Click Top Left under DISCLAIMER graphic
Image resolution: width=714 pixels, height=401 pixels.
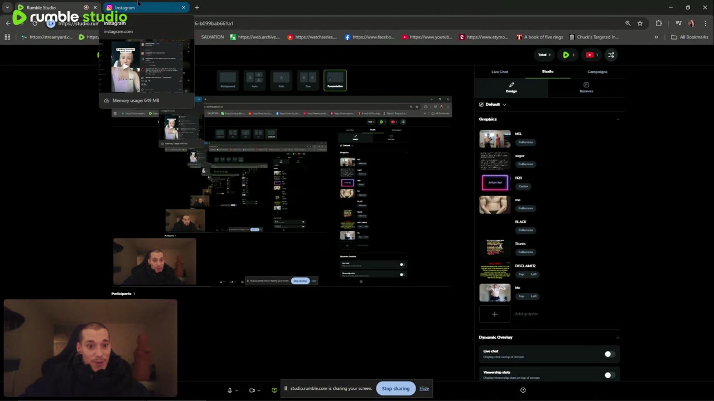coord(527,274)
